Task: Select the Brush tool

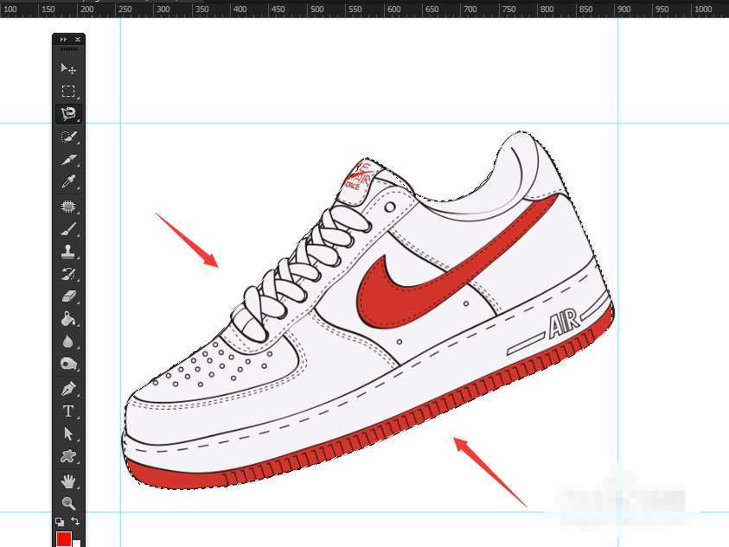Action: [68, 229]
